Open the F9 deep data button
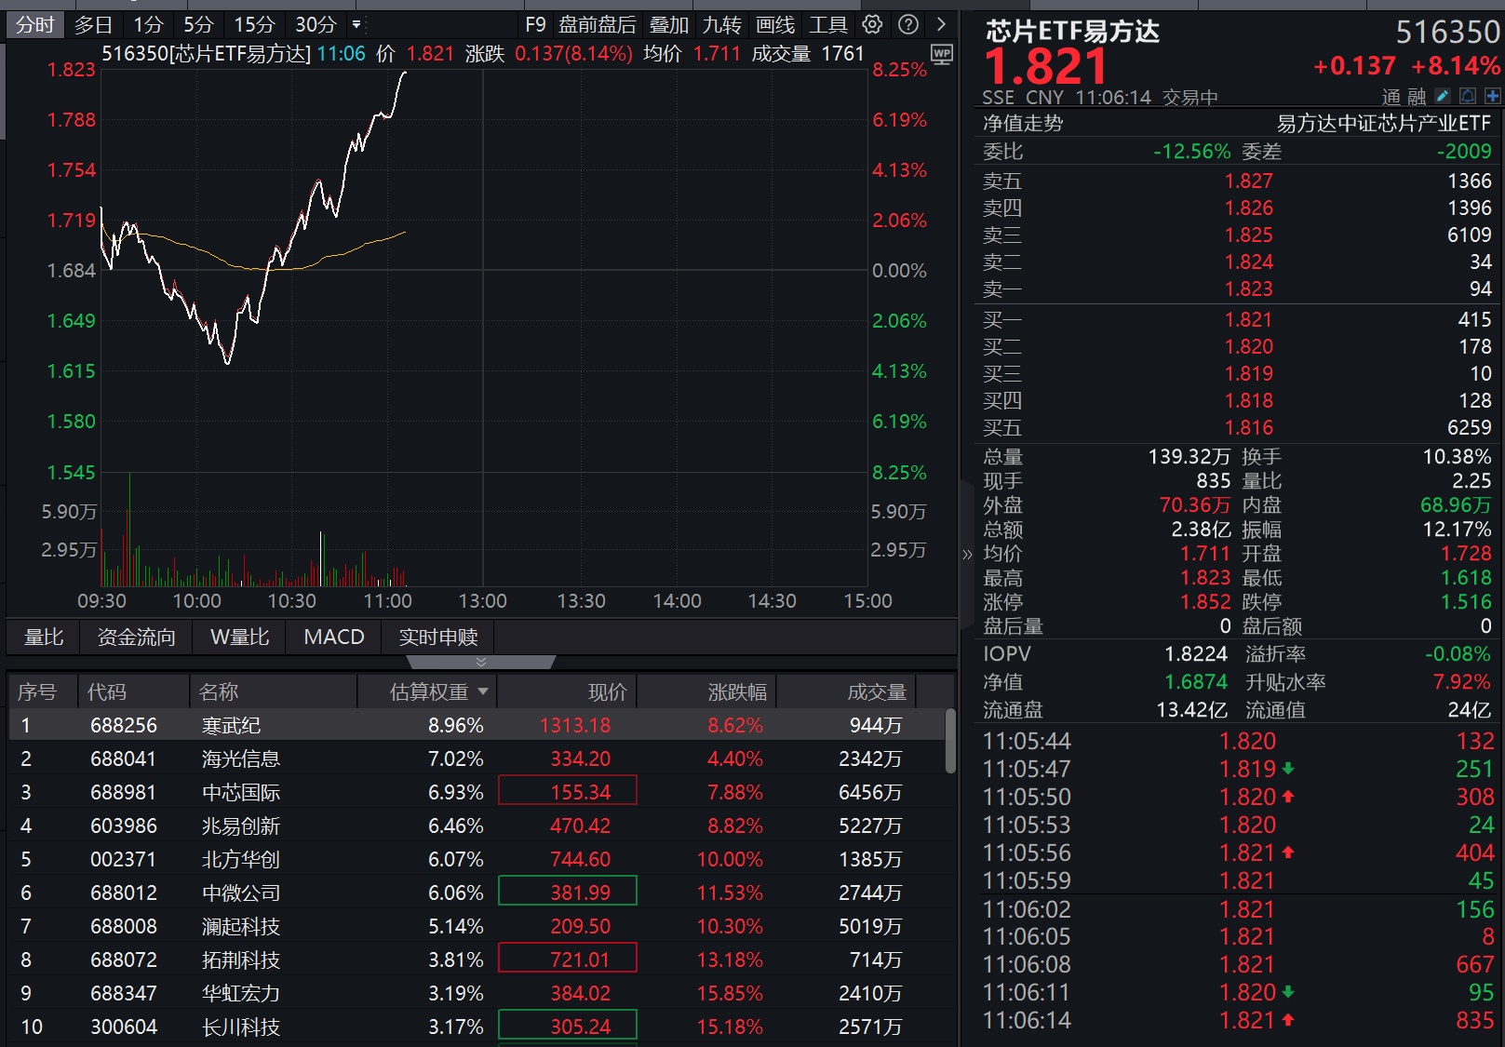This screenshot has width=1505, height=1047. (x=535, y=25)
